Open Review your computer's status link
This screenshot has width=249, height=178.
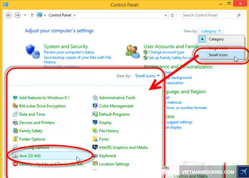[x=69, y=52]
